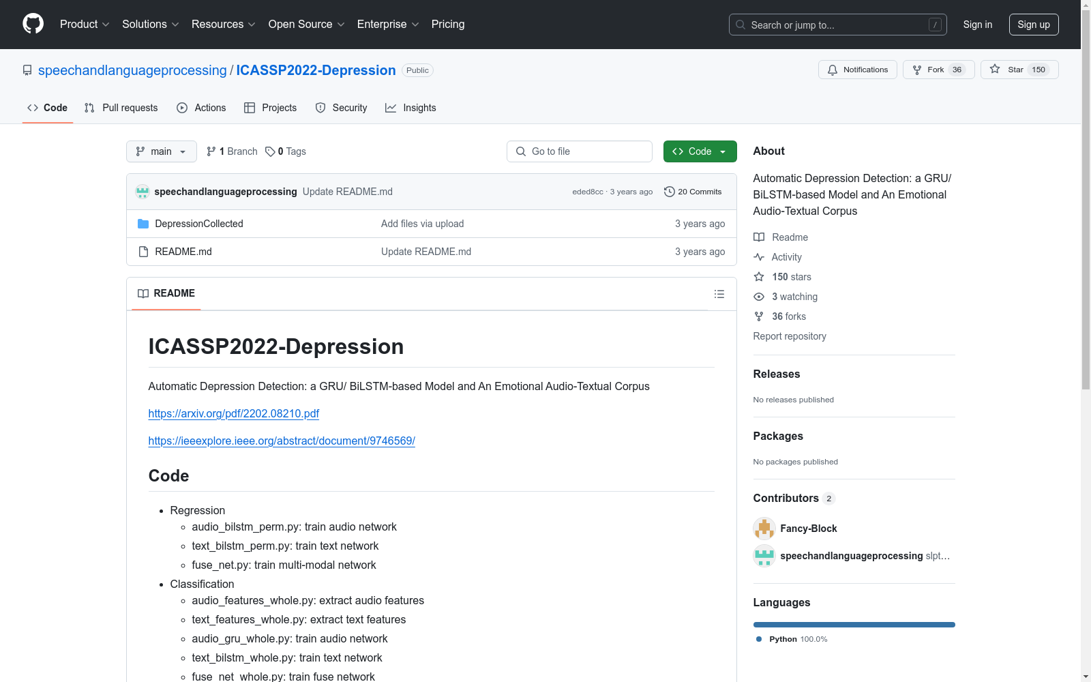Switch to the Actions tab
1091x682 pixels.
pos(201,108)
